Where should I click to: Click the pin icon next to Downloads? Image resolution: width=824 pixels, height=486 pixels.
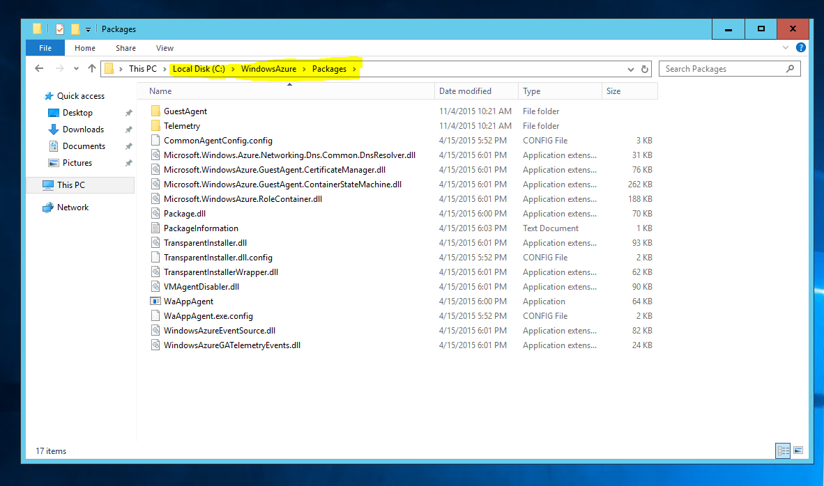[x=129, y=130]
